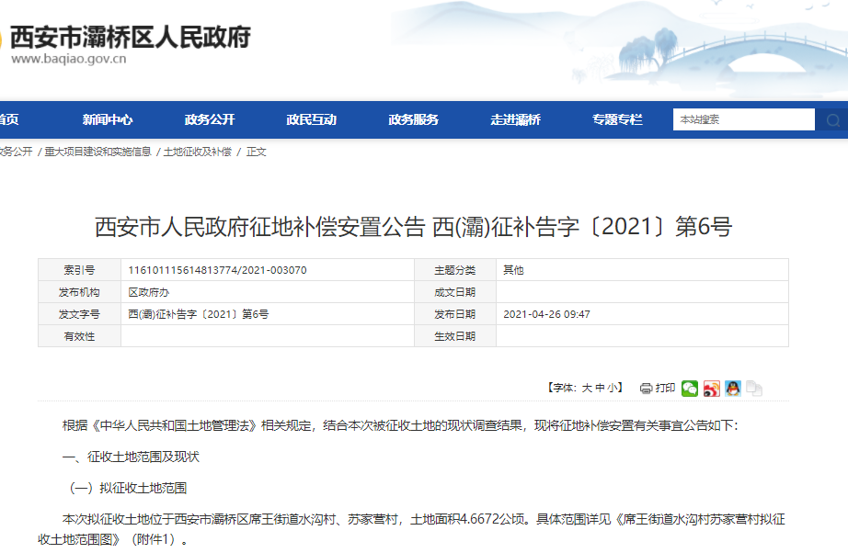
Task: Click the site logo title
Action: [x=130, y=38]
